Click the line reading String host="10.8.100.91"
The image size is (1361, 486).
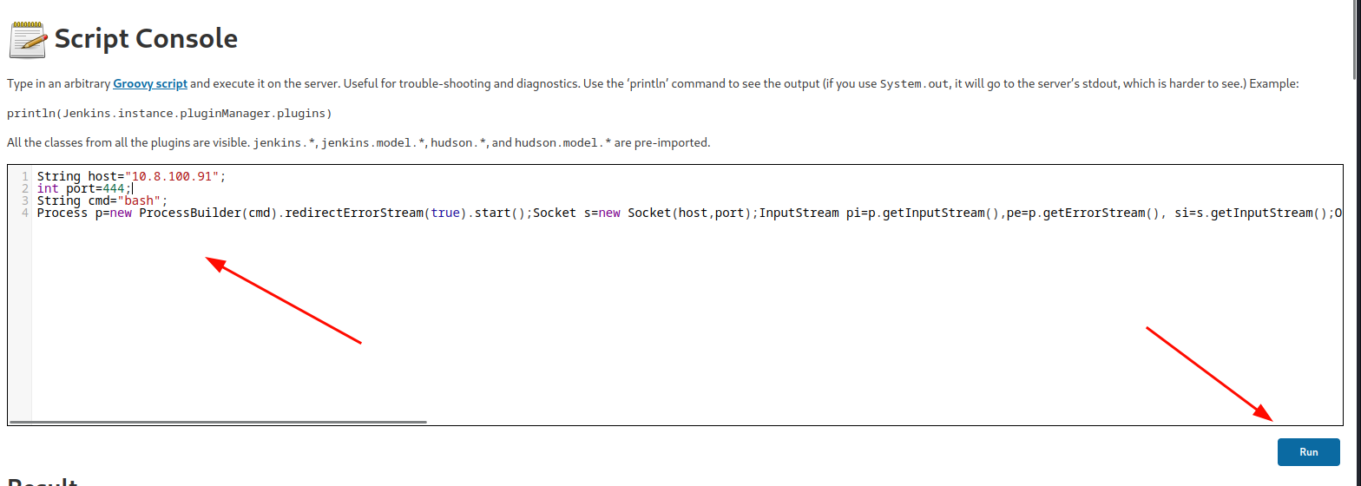point(131,176)
